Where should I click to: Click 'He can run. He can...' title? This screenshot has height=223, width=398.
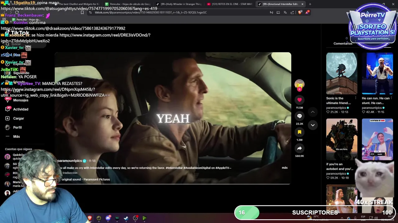pos(376,101)
